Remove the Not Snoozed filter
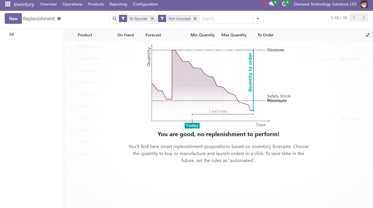The image size is (373, 208). point(195,19)
